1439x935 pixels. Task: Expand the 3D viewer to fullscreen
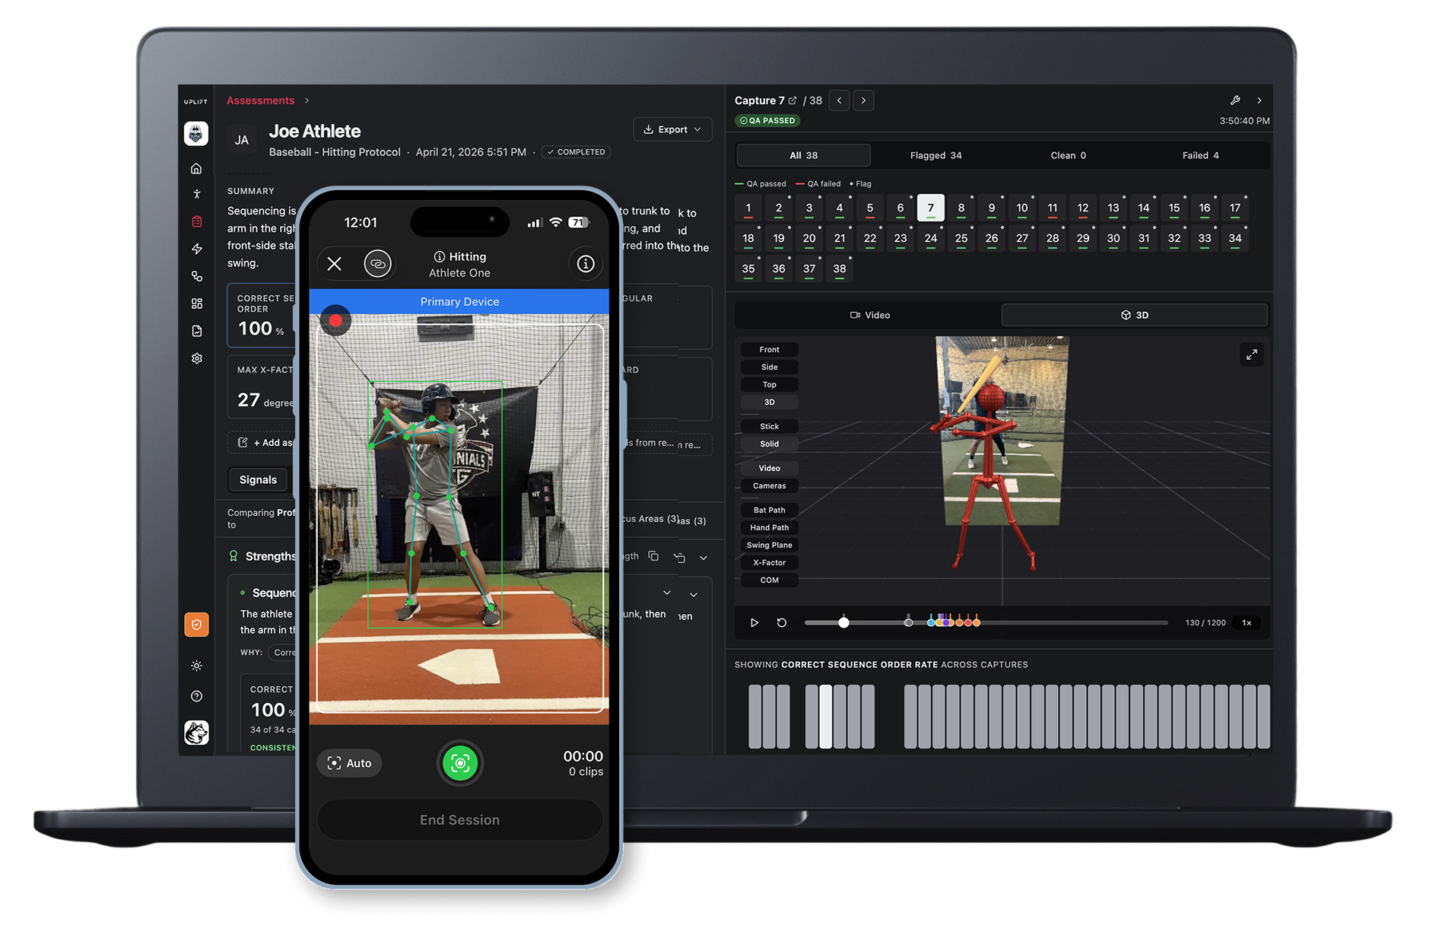[x=1252, y=355]
